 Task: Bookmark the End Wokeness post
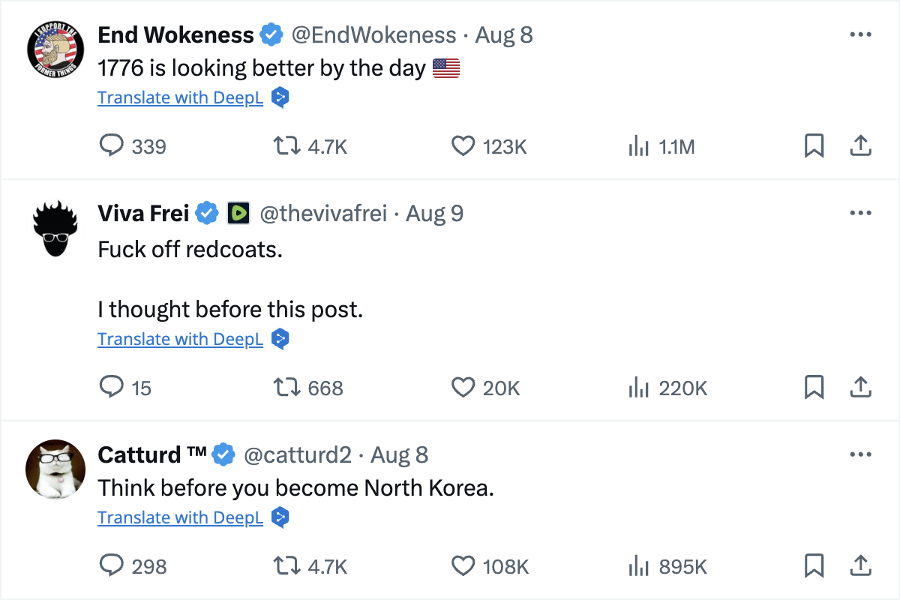814,145
